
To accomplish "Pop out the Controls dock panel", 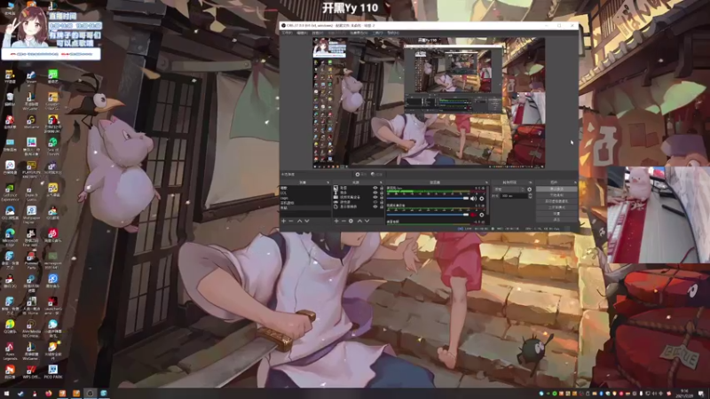I will point(575,183).
